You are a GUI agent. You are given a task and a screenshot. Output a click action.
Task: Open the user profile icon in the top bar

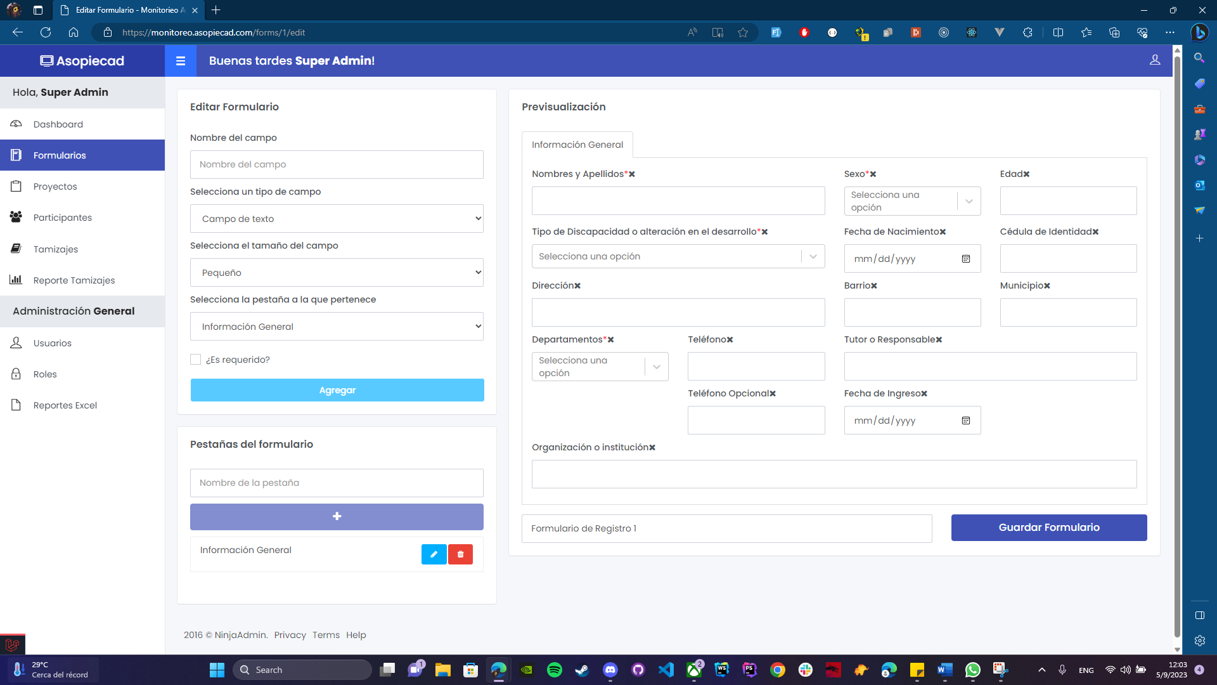(x=1155, y=60)
